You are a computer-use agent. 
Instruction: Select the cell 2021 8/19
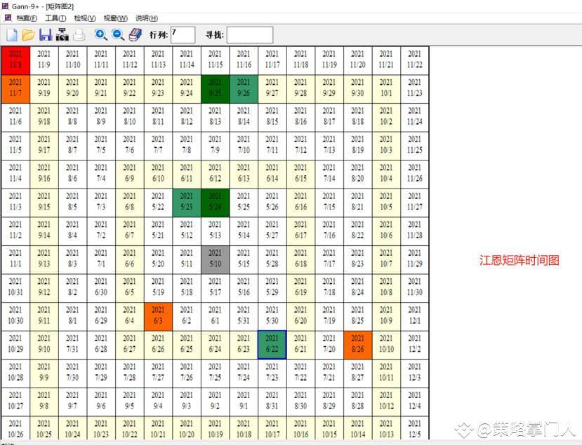click(358, 146)
